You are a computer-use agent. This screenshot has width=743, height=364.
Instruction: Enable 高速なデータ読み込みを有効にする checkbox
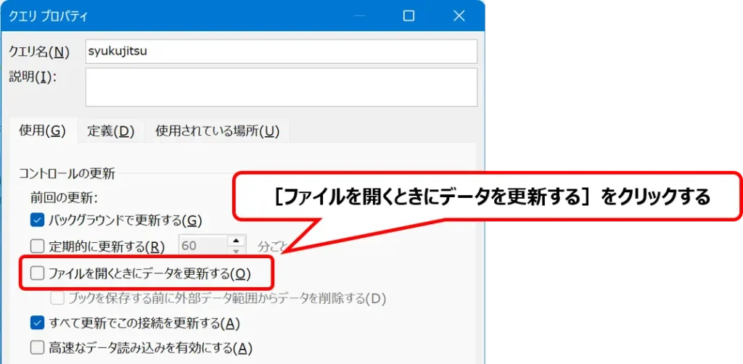[37, 348]
